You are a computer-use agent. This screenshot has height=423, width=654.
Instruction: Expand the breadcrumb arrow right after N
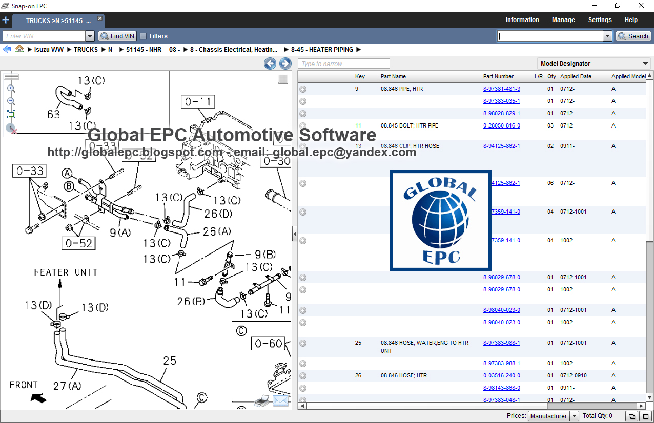point(121,50)
